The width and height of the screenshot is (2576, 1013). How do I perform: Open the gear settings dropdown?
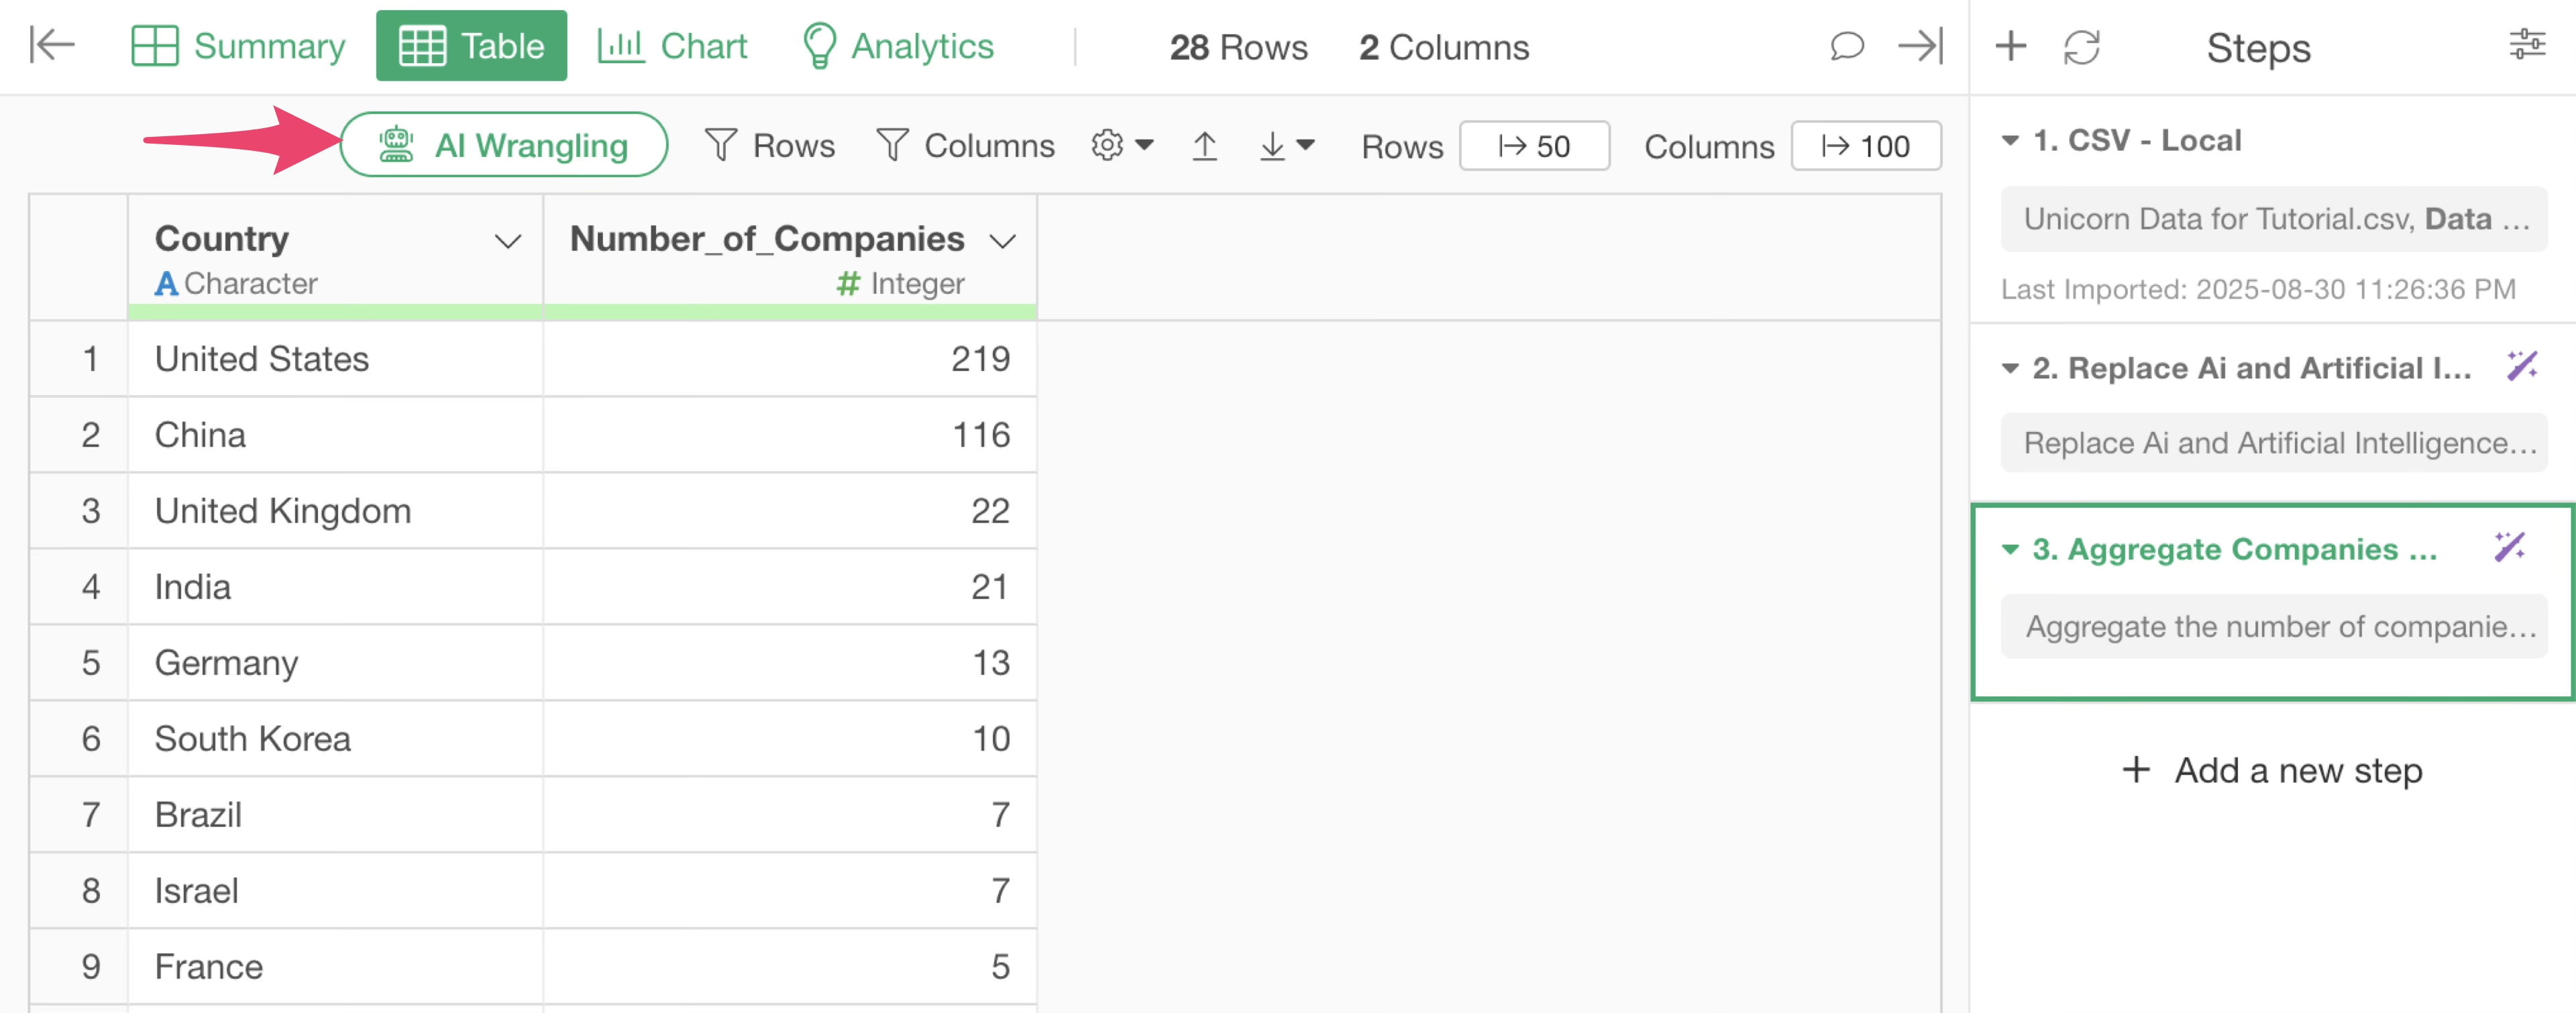click(1122, 145)
